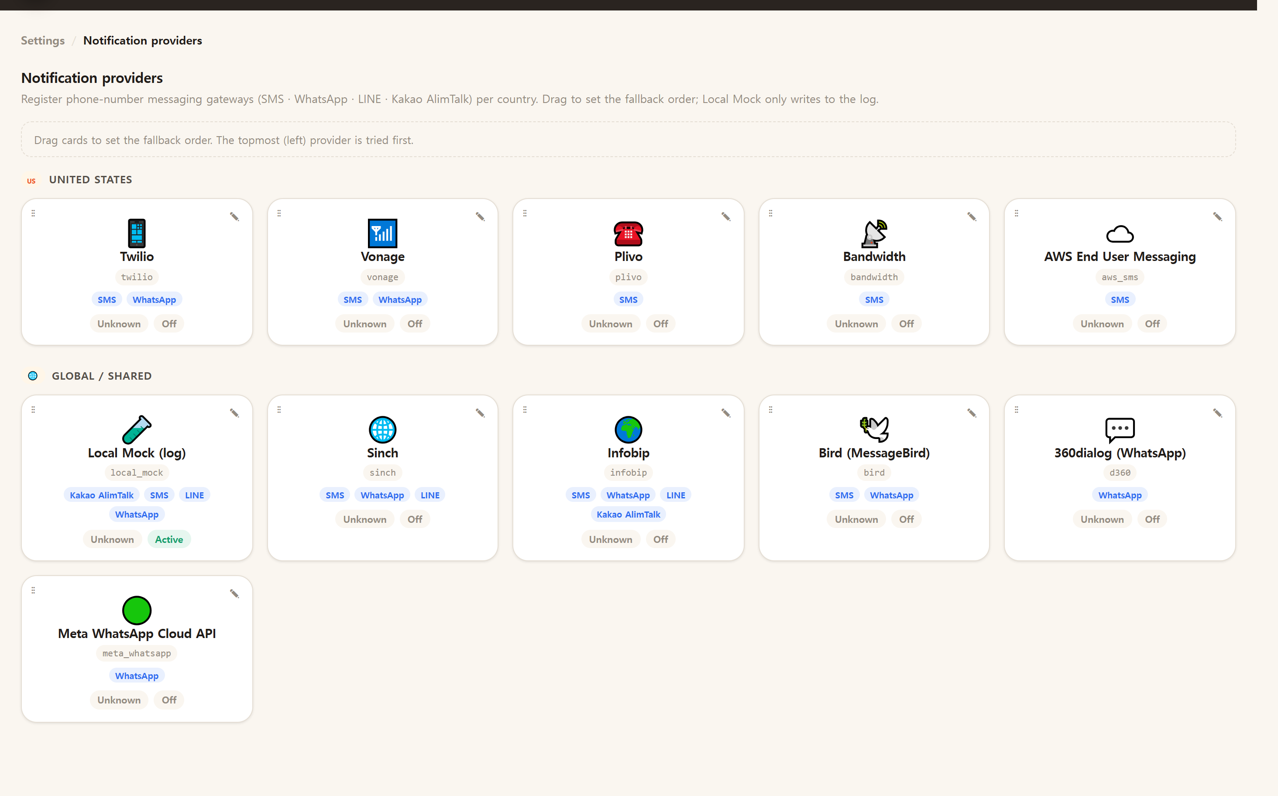The height and width of the screenshot is (796, 1278).
Task: Grab the Bandwidth card drag handle
Action: [770, 213]
